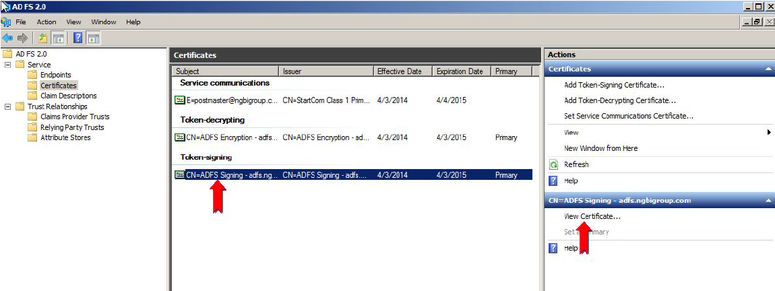
Task: Sort by the Issuer column header
Action: point(326,71)
